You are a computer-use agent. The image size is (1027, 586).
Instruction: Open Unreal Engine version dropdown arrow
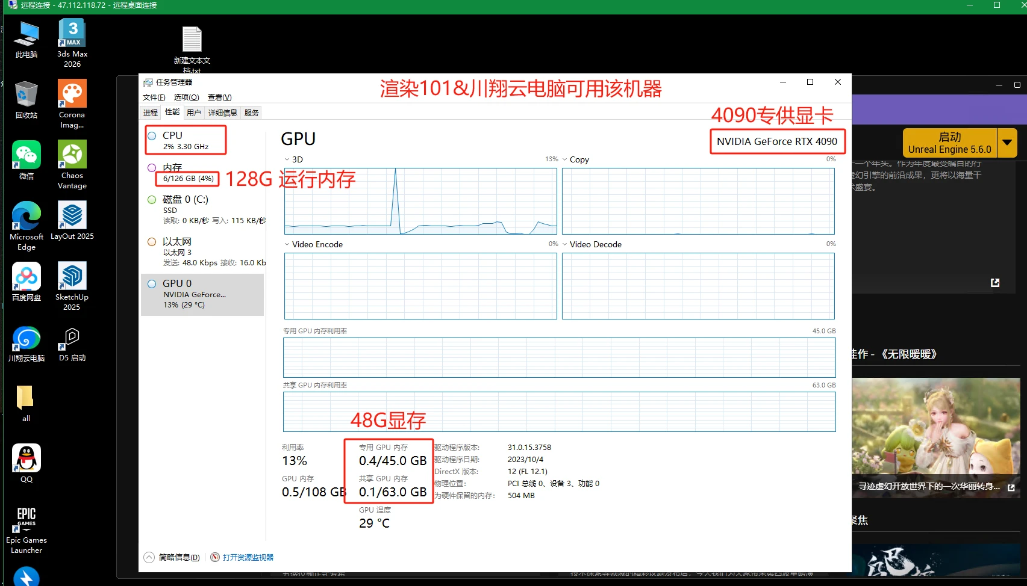pyautogui.click(x=1007, y=143)
